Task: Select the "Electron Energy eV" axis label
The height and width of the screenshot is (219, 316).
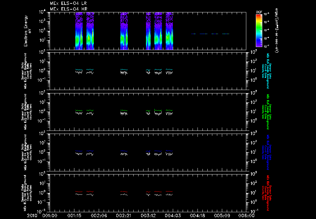Action: tap(27, 31)
